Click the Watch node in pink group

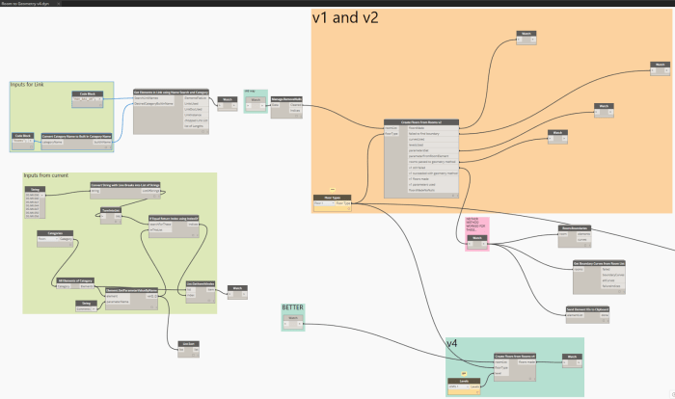pos(477,237)
